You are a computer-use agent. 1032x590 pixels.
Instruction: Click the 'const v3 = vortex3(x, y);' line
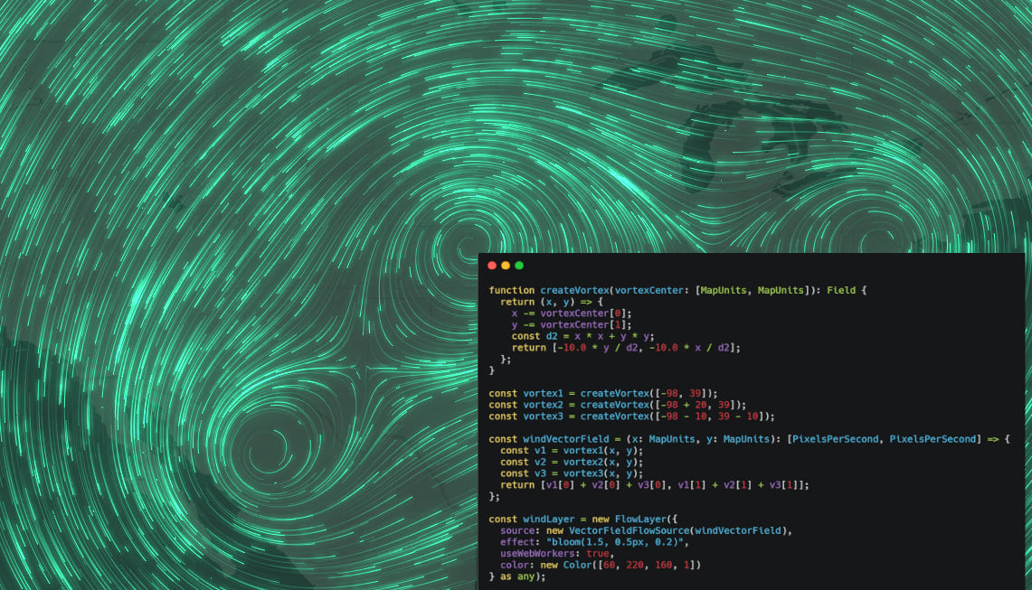pos(572,473)
